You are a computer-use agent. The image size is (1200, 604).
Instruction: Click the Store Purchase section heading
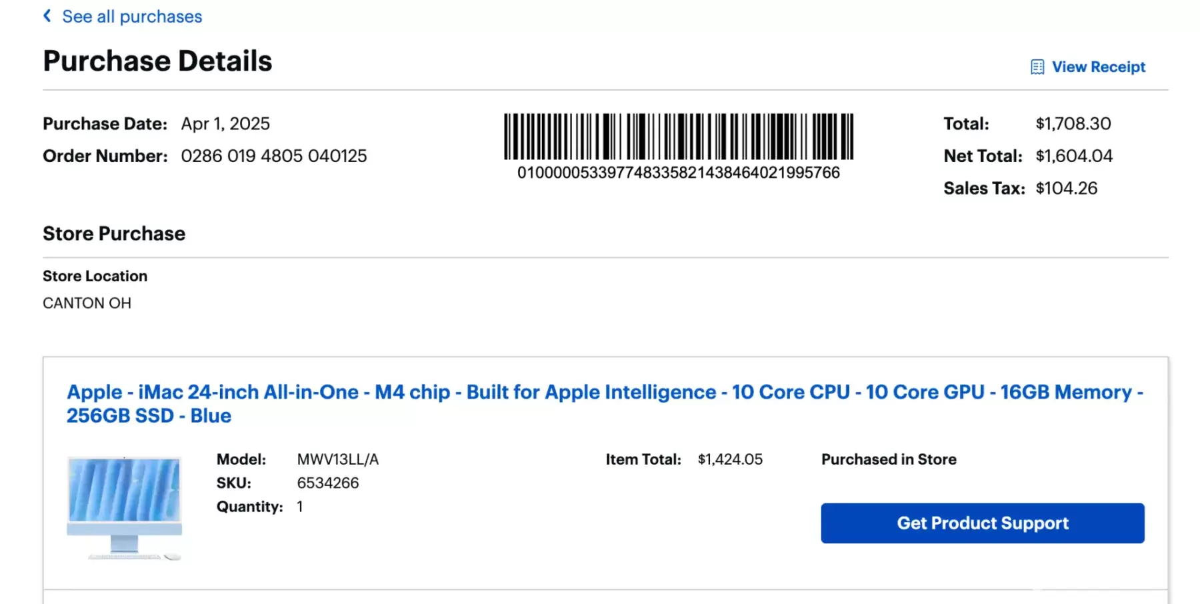[114, 234]
